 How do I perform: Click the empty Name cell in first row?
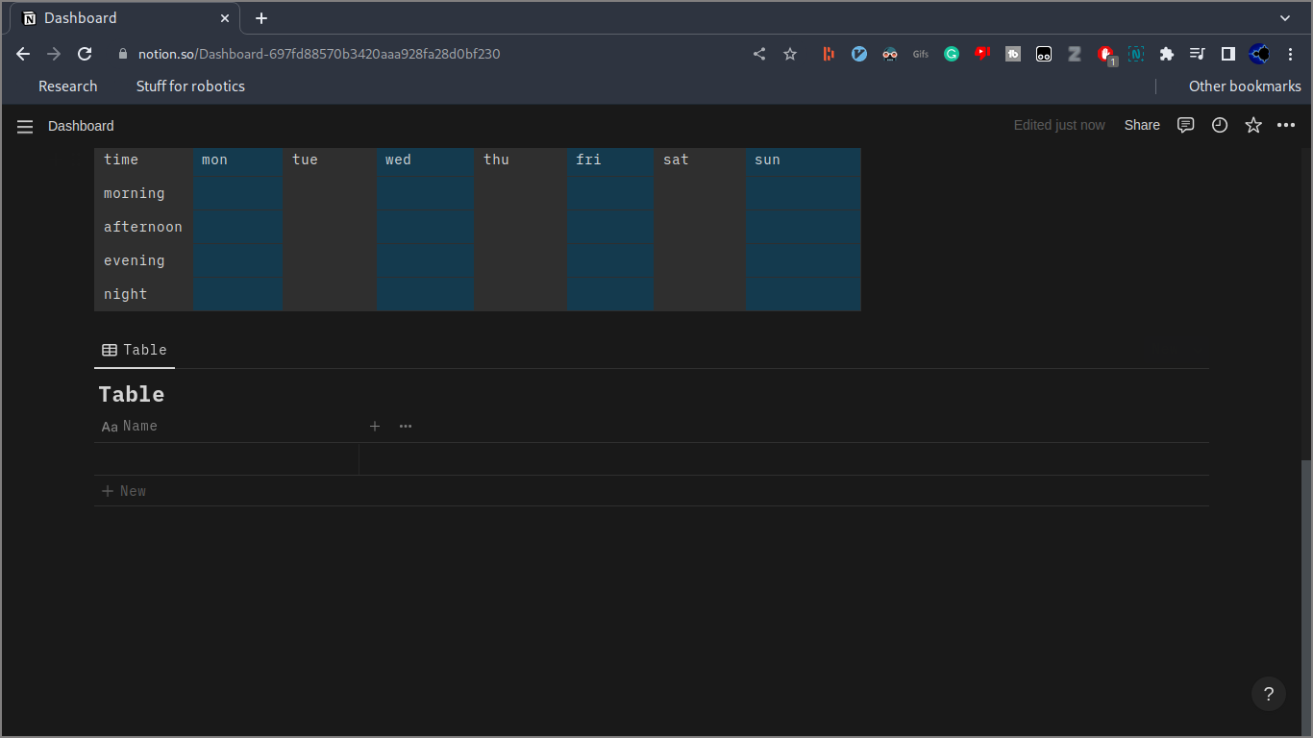[x=227, y=459]
